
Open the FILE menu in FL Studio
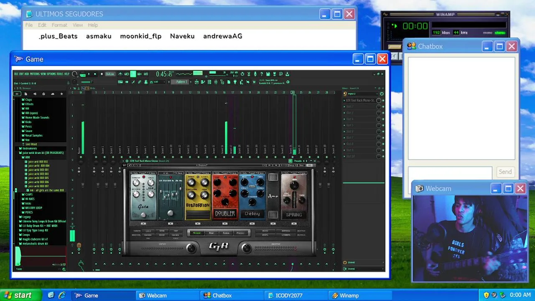(x=16, y=74)
